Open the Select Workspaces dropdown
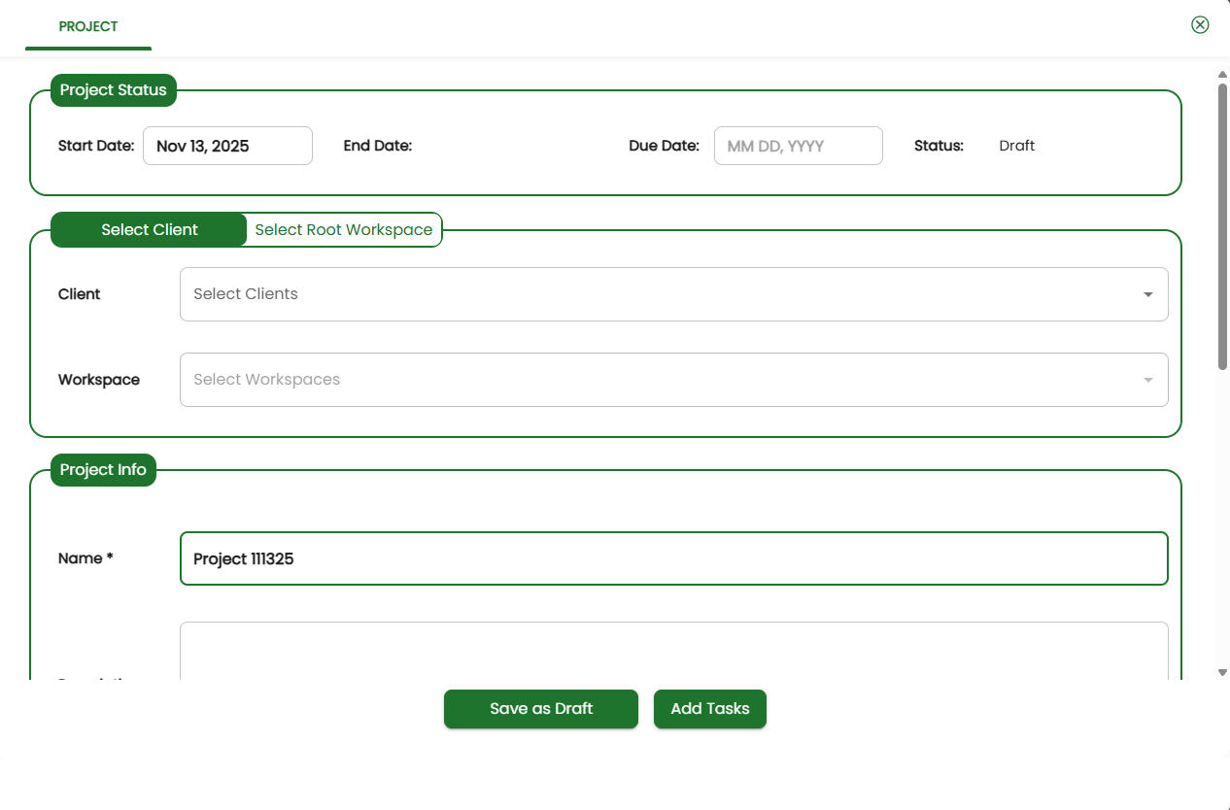Screen dimensions: 1230x810 [661, 380]
